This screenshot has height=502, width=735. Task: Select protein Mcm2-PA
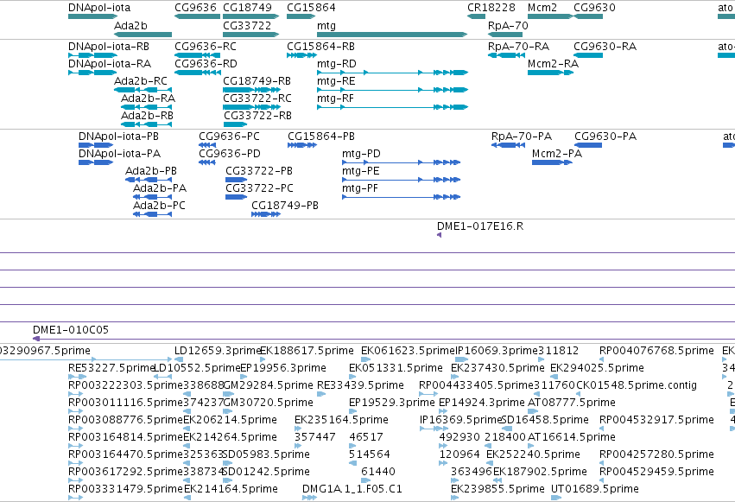[x=552, y=162]
